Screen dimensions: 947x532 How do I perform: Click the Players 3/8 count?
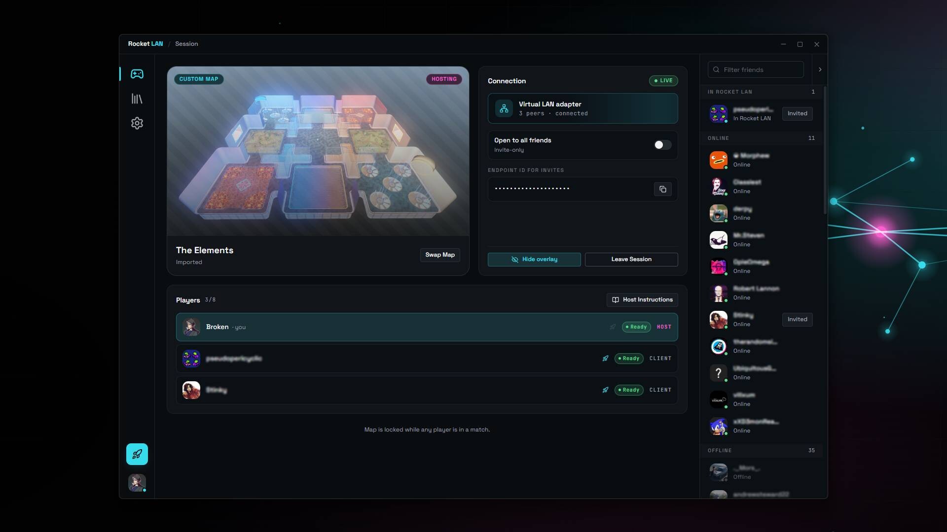click(x=210, y=300)
